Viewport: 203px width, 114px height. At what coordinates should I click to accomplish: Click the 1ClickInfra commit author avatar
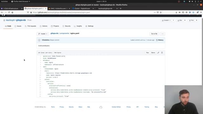(x=39, y=40)
